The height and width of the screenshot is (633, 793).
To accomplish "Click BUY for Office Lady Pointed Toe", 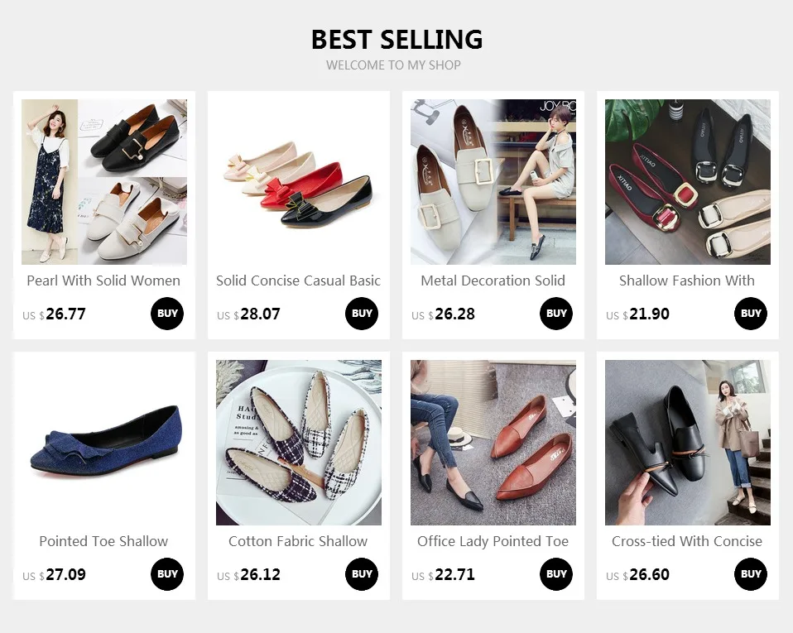I will pos(556,574).
